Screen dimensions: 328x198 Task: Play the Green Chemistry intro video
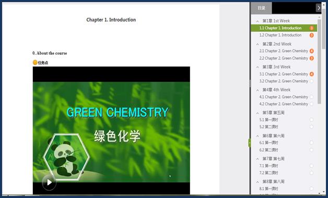click(49, 182)
